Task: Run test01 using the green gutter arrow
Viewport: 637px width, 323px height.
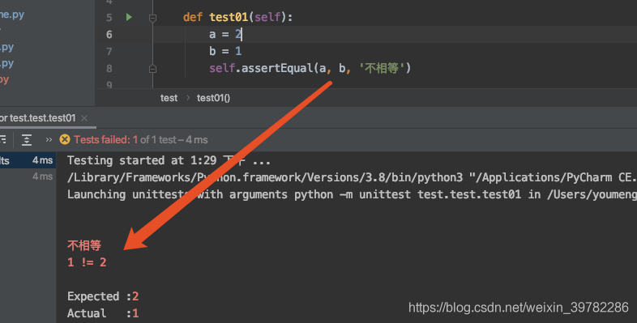Action: [129, 17]
